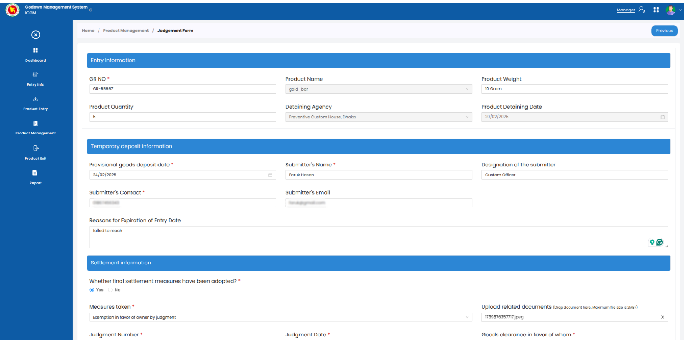Go to Product Management in sidebar

[35, 133]
